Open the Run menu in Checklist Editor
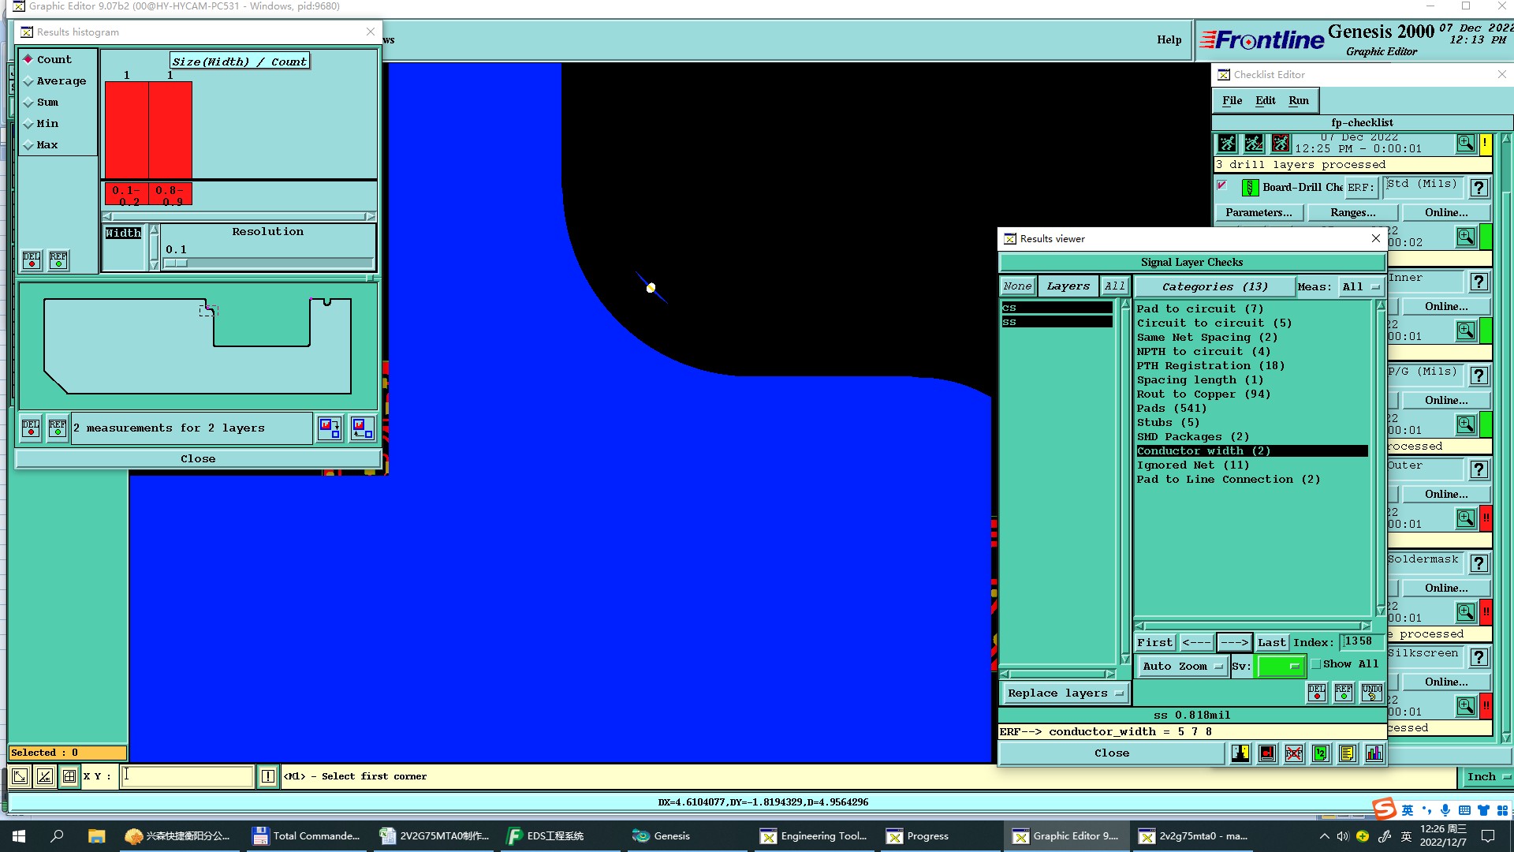 1298,101
